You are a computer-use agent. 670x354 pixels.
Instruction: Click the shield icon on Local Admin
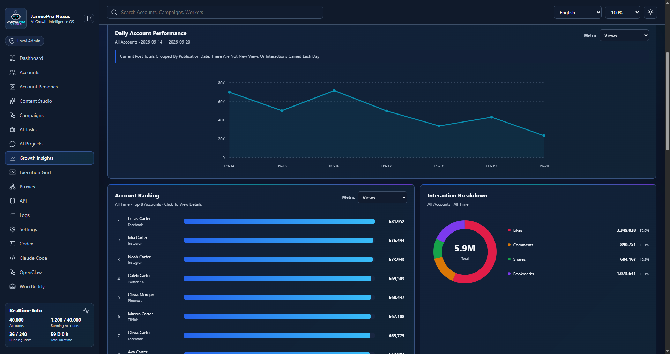coord(12,41)
